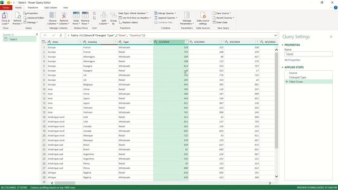Click Replace Values
This screenshot has width=338, height=190.
coord(128,22)
